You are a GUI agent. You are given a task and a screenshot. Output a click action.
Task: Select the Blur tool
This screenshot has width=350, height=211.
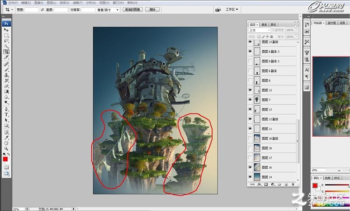pos(6,97)
